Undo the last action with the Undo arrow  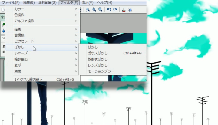click(109, 9)
